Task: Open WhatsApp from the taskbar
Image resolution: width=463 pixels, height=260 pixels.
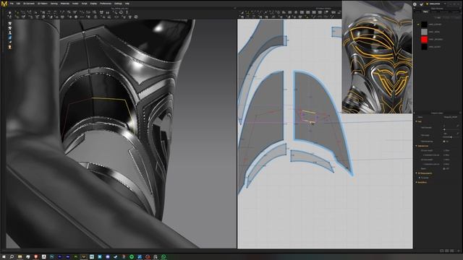Action: point(163,257)
